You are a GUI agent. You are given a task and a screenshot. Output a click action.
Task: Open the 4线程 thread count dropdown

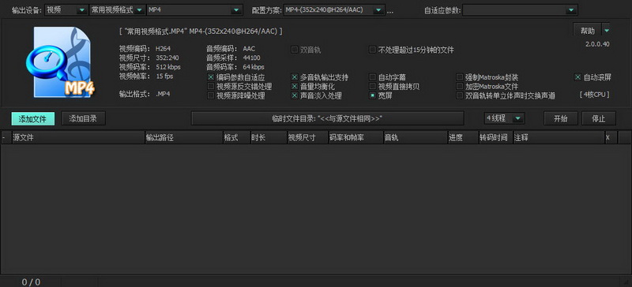point(505,118)
